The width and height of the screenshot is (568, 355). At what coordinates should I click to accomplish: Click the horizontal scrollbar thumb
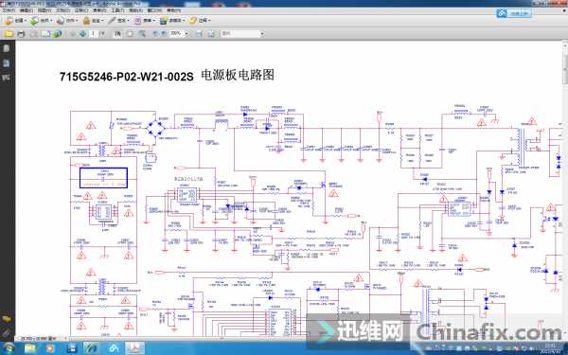[222, 338]
